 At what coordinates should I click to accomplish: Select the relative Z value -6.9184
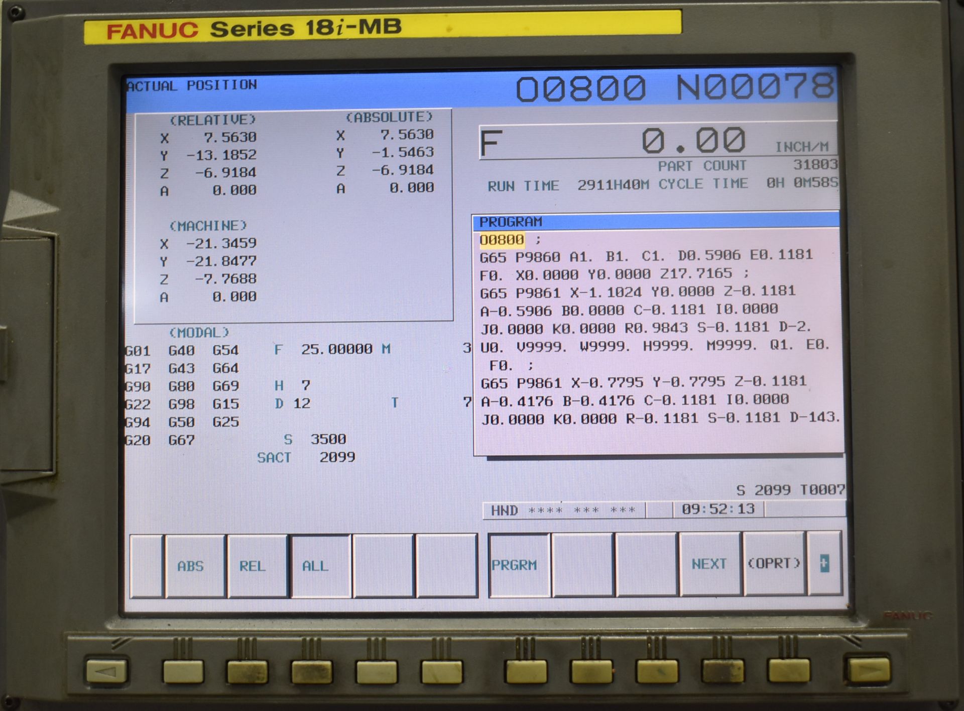click(x=226, y=172)
